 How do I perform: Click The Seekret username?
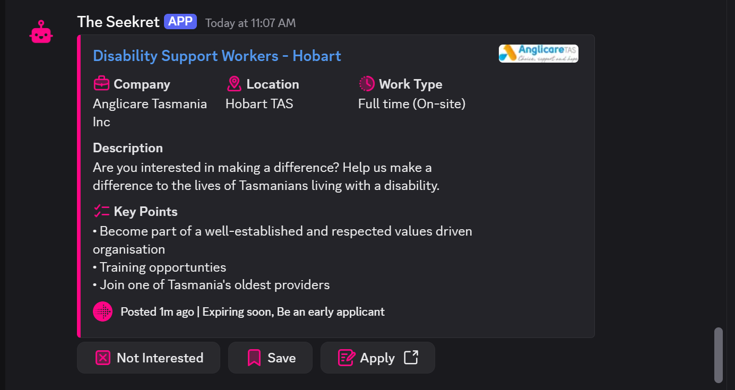click(x=118, y=22)
